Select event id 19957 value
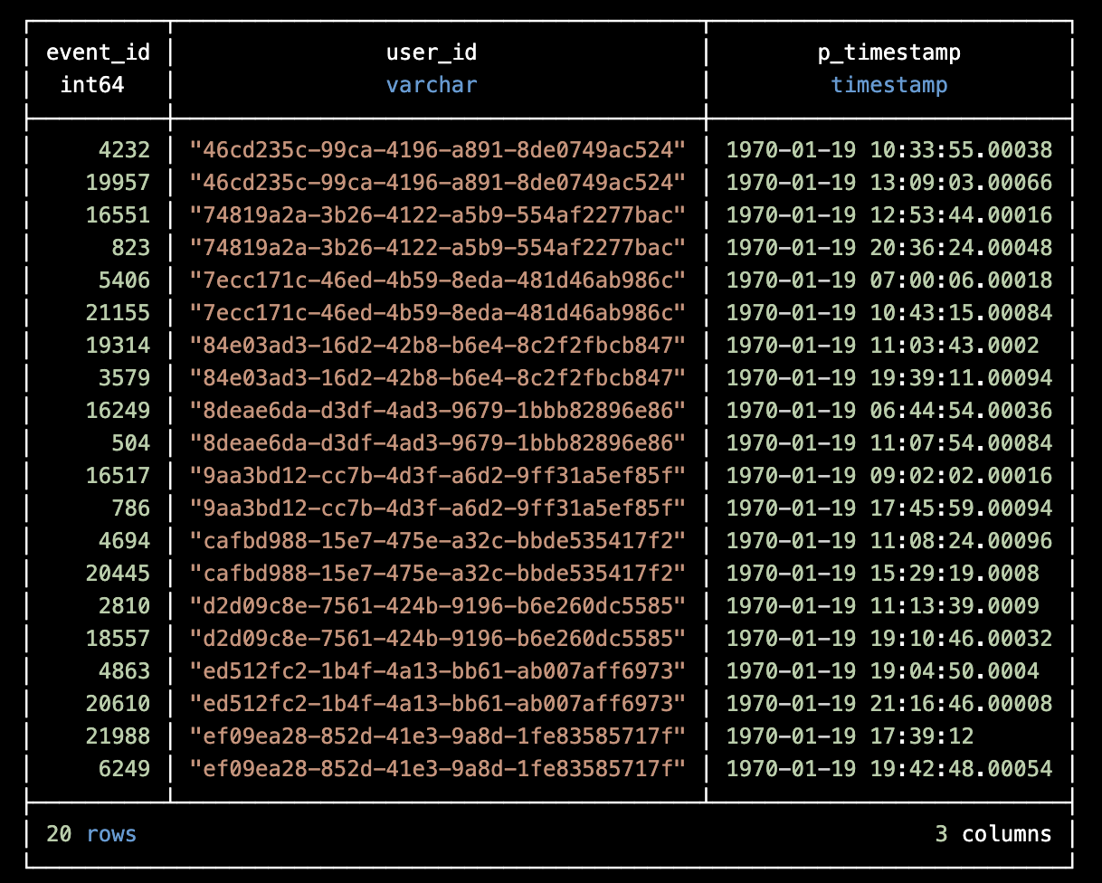 click(x=118, y=183)
